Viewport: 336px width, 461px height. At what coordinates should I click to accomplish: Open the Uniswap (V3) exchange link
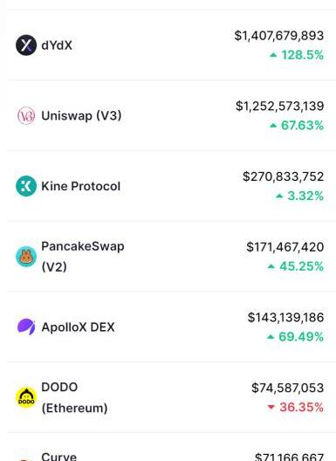pyautogui.click(x=81, y=115)
